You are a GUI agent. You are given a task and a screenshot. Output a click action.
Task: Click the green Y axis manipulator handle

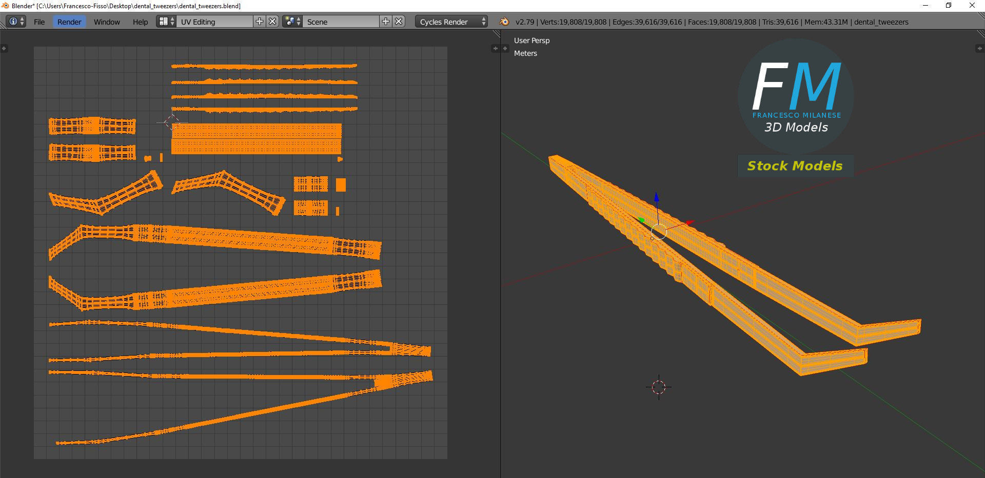pos(641,220)
